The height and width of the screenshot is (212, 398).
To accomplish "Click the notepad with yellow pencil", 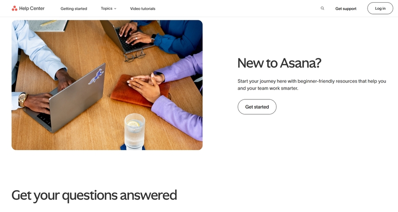I will pyautogui.click(x=47, y=26).
